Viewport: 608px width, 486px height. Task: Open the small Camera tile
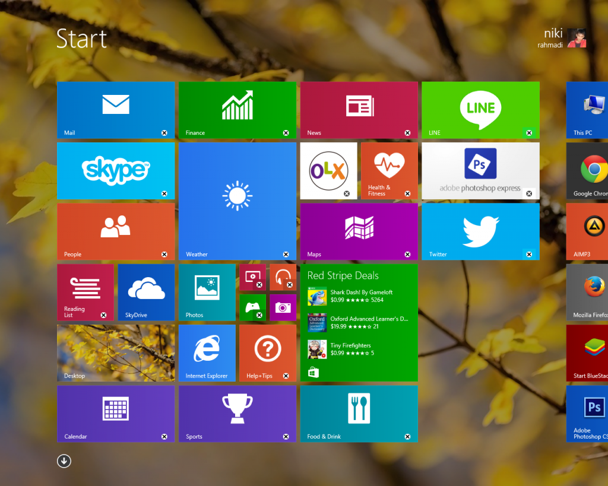pos(283,307)
